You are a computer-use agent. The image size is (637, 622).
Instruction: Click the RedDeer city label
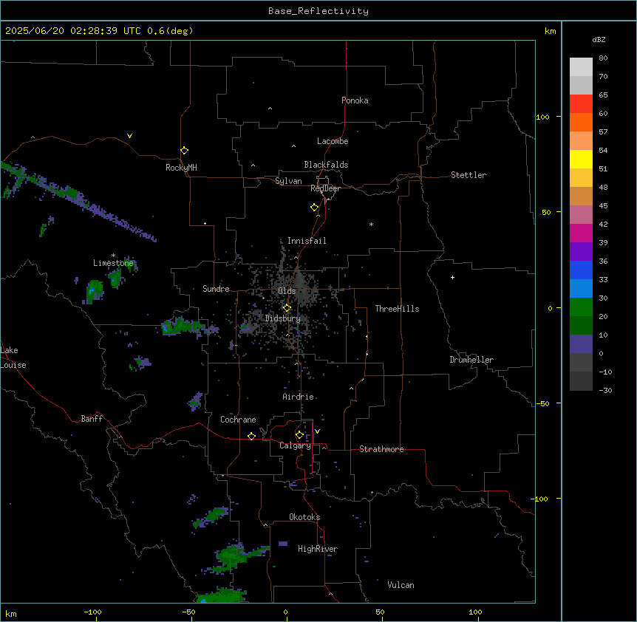coord(325,188)
